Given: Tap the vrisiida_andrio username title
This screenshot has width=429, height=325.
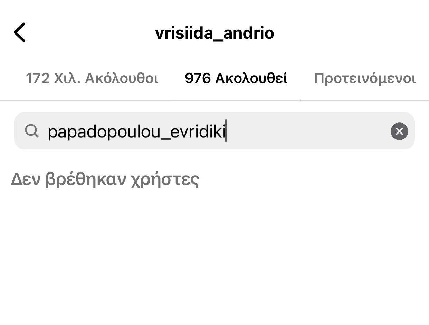Looking at the screenshot, I should pos(214,33).
